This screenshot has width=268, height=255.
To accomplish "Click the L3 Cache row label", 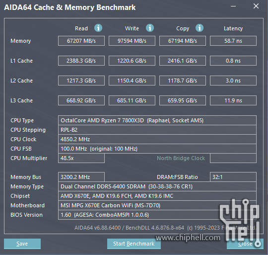I will 21,100.
